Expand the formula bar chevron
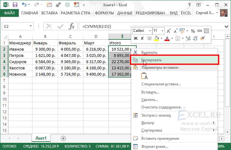Image resolution: width=231 pixels, height=150 pixels. click(x=226, y=27)
